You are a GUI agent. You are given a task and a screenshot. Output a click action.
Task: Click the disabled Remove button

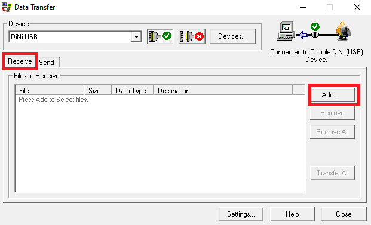(332, 113)
